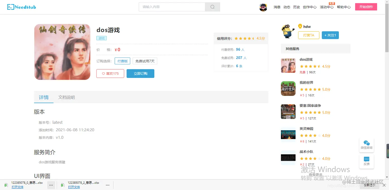Image resolution: width=389 pixels, height=190 pixels.
Task: Open 活动中心 in the top navigation
Action: (x=327, y=7)
